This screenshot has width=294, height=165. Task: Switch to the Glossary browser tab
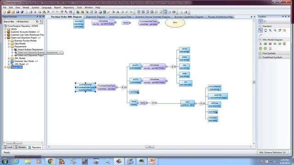20,147
